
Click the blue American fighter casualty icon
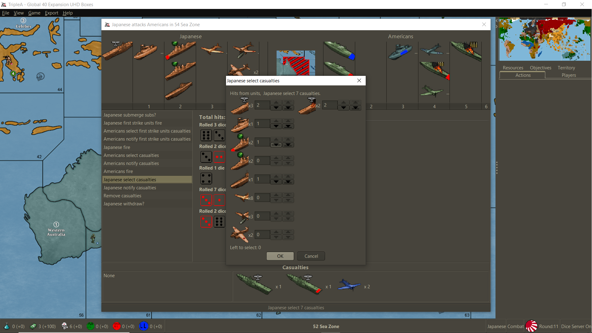coord(349,286)
